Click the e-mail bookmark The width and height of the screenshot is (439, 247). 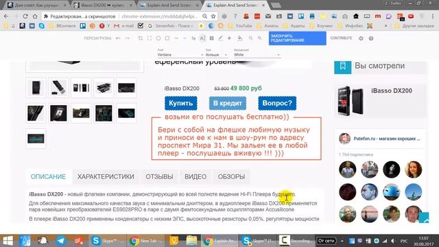point(124,26)
